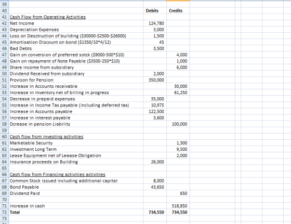Click the 100,000 credit value
The width and height of the screenshot is (291, 224).
point(180,124)
